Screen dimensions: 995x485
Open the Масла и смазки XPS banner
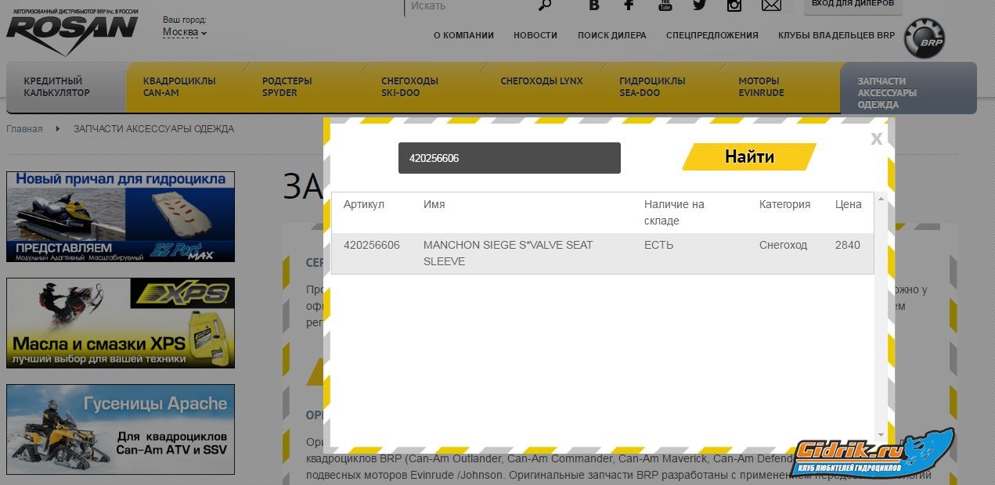click(121, 323)
